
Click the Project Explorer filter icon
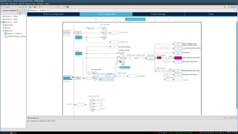point(23,13)
